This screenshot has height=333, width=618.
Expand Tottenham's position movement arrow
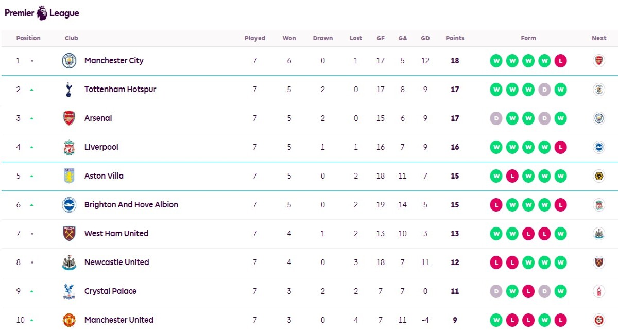31,90
